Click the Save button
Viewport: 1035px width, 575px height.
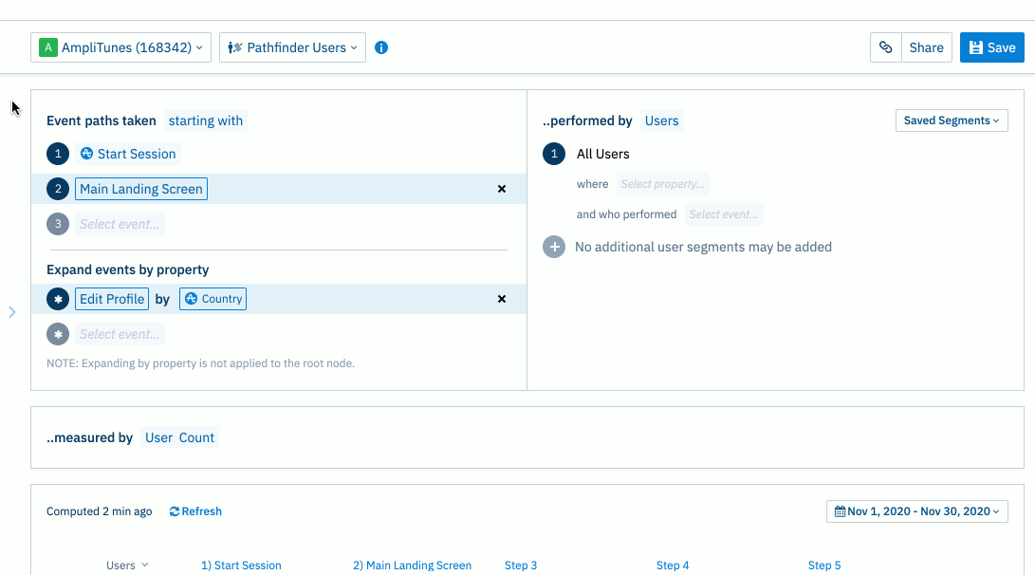(x=991, y=47)
